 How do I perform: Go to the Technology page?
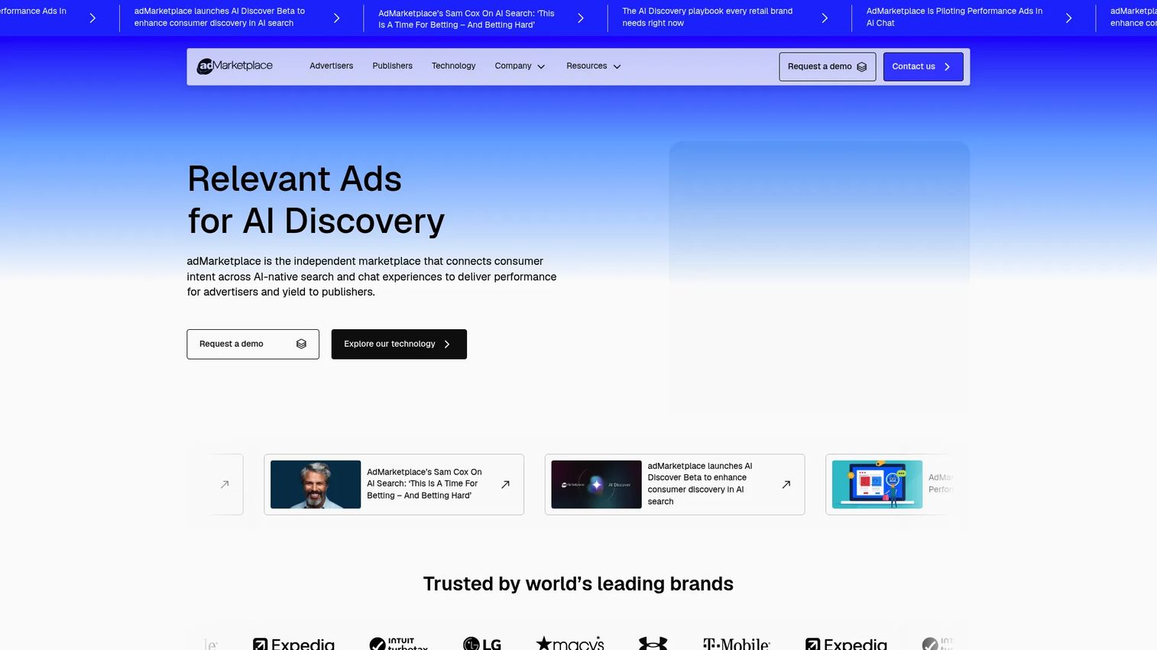pyautogui.click(x=453, y=66)
